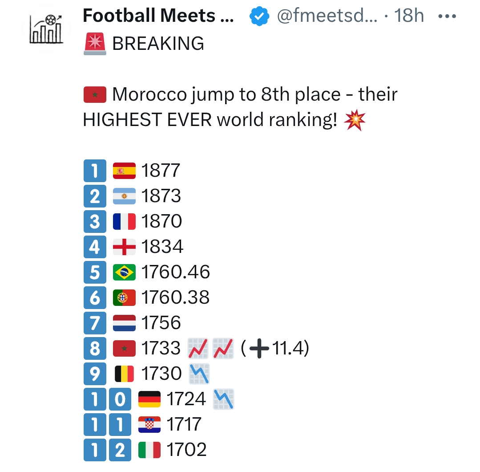Image resolution: width=480 pixels, height=472 pixels.
Task: Click the "HIGHEST EVER world ranking!" text
Action: (210, 121)
